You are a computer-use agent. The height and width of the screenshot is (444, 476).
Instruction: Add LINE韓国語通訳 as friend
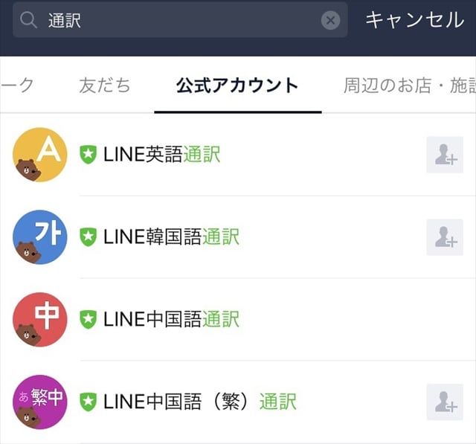(x=445, y=237)
